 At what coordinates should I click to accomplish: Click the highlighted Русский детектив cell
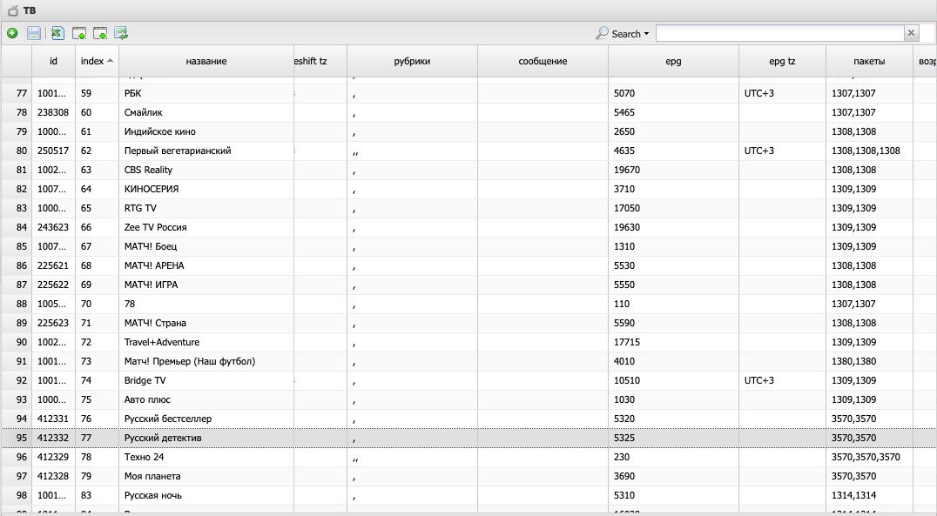206,437
